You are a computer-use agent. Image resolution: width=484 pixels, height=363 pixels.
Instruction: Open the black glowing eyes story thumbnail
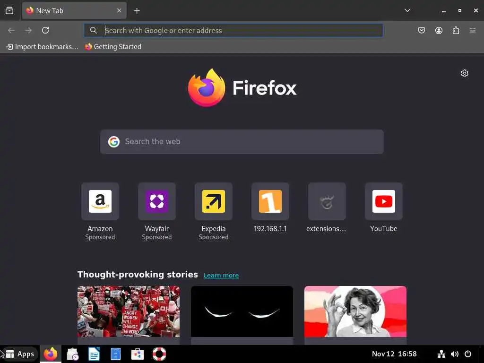[x=242, y=311]
